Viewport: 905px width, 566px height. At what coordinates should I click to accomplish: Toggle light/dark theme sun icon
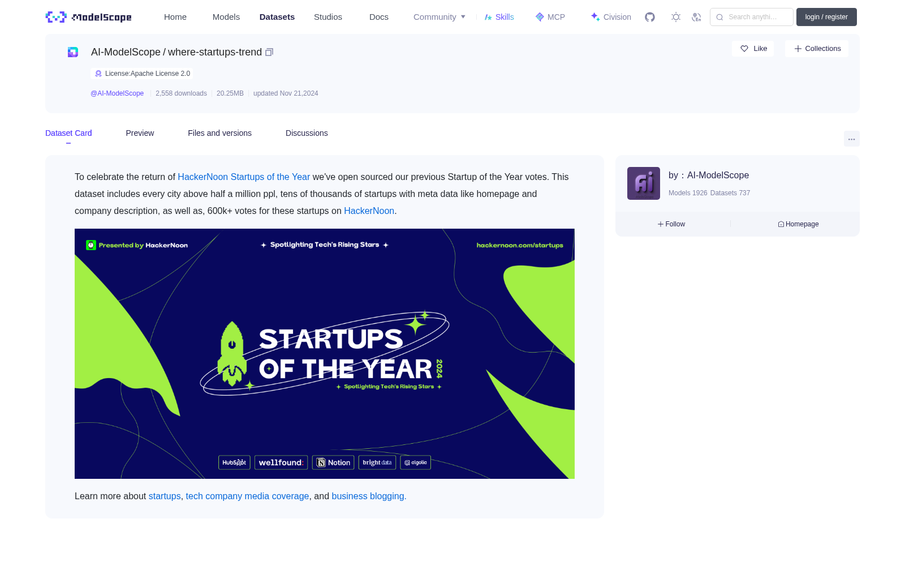point(676,17)
